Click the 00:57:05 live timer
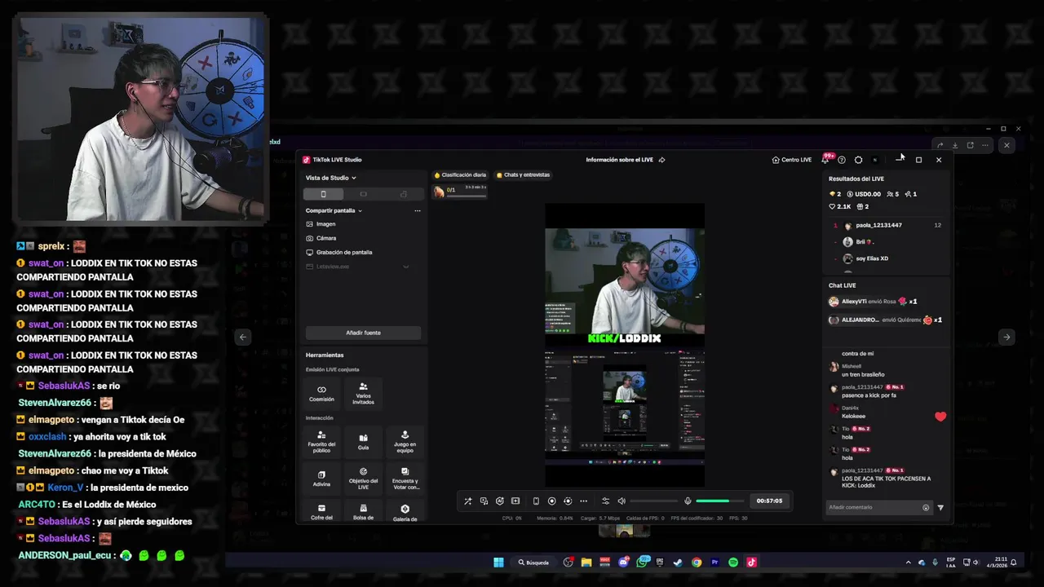This screenshot has width=1044, height=587. (x=769, y=501)
